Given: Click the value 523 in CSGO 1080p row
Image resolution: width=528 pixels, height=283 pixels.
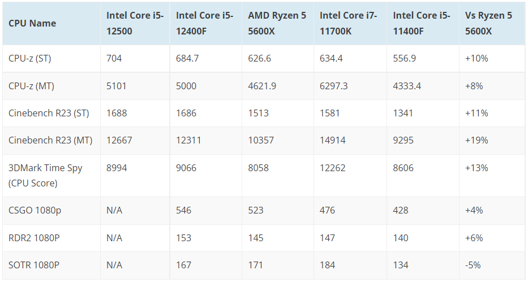Looking at the screenshot, I should pyautogui.click(x=256, y=210).
